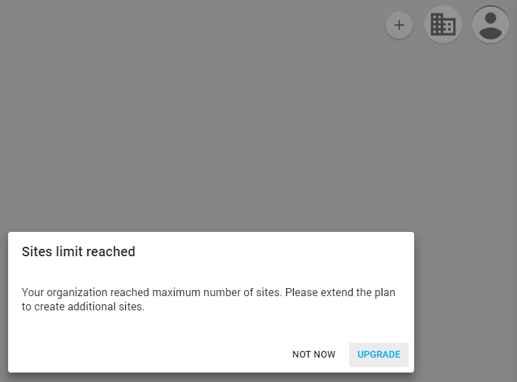The width and height of the screenshot is (517, 382).
Task: Open the user account avatar
Action: [x=491, y=25]
